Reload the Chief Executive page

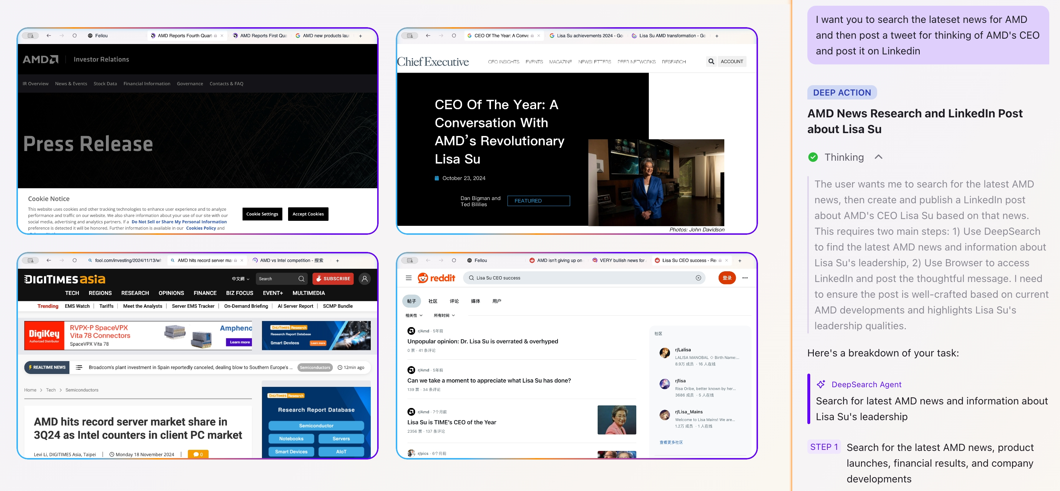pyautogui.click(x=454, y=36)
